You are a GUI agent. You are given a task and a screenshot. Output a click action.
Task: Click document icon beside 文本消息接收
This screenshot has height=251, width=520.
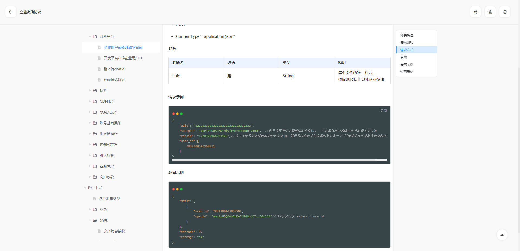pyautogui.click(x=99, y=231)
